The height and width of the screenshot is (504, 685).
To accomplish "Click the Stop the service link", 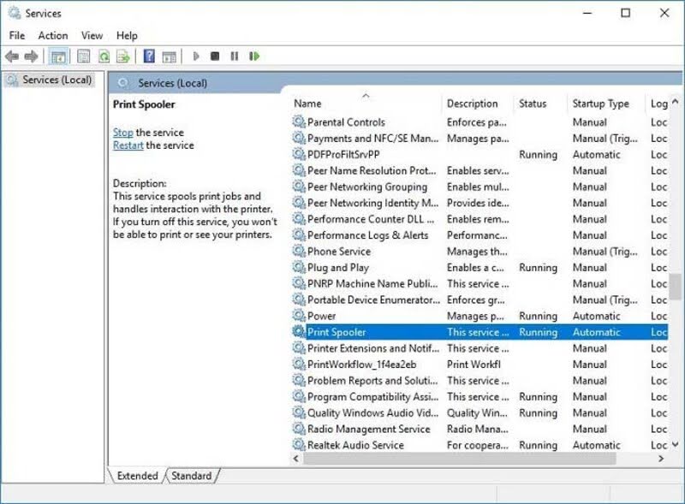I will pos(122,133).
